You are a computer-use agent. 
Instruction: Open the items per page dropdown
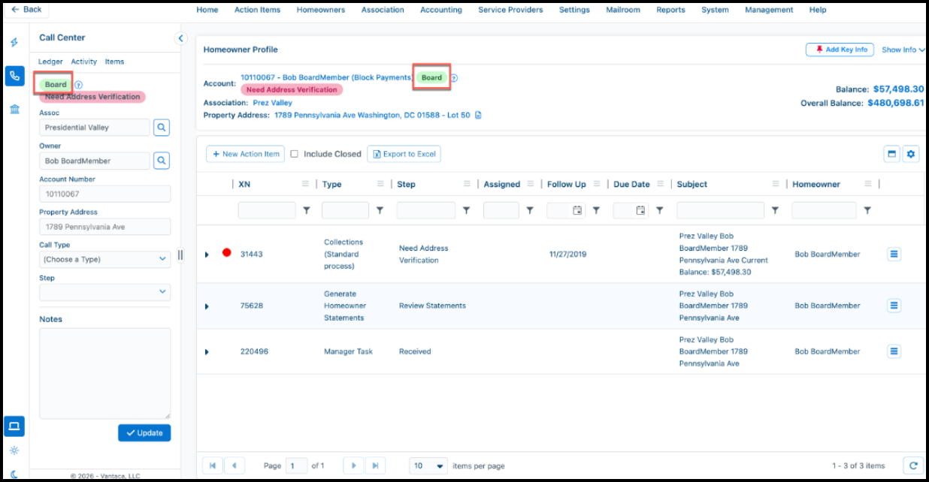point(428,466)
